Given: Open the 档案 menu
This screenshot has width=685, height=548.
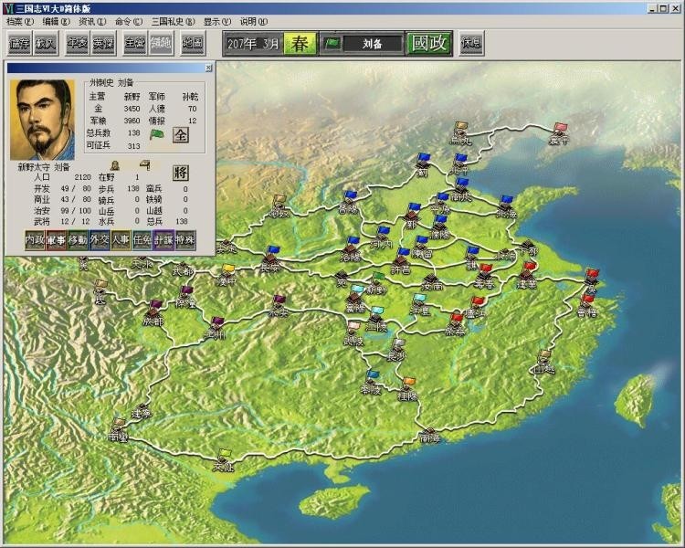Looking at the screenshot, I should pyautogui.click(x=20, y=21).
